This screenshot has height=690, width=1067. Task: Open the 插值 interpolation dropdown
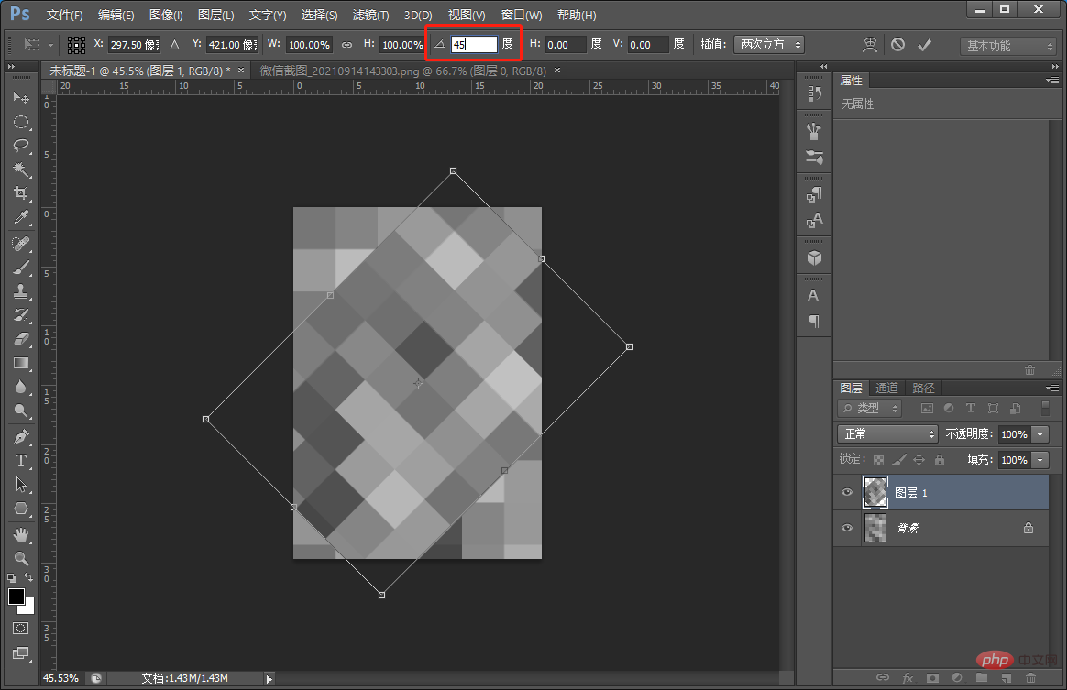[769, 45]
